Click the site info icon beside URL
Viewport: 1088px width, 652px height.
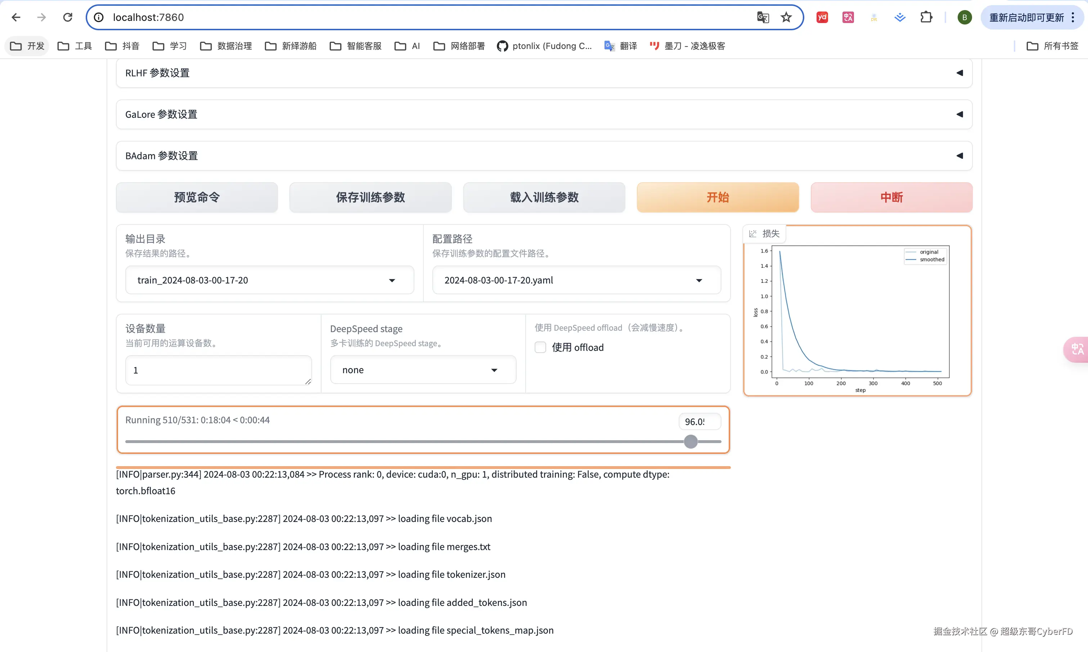[x=99, y=17]
